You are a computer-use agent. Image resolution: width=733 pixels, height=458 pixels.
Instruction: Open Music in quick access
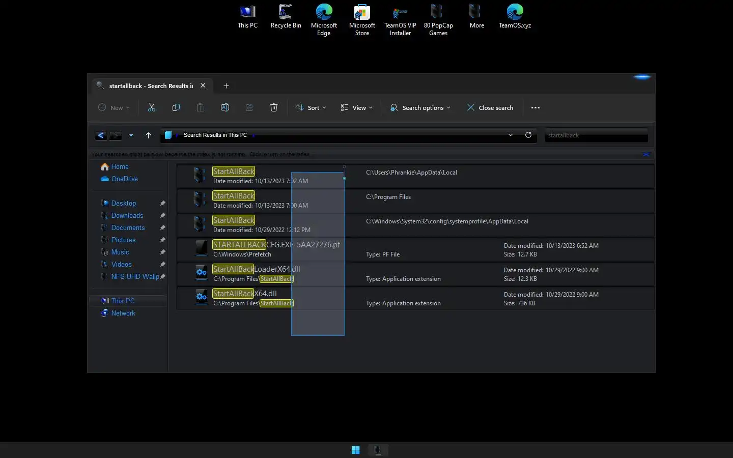pos(120,252)
